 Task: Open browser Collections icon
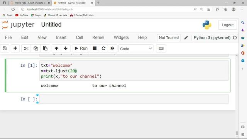pos(225,9)
